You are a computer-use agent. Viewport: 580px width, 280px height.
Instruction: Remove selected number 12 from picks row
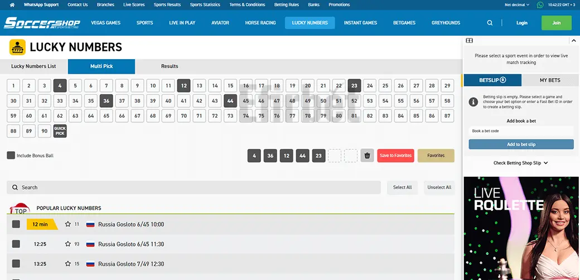coord(287,156)
